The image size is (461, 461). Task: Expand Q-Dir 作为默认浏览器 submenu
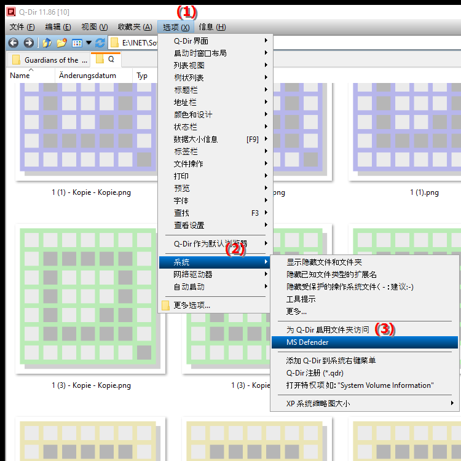215,244
